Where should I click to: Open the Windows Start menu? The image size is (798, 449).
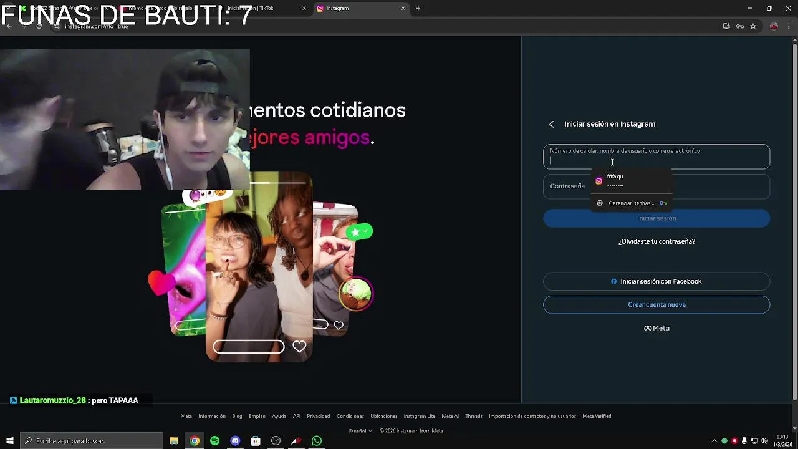pos(9,441)
